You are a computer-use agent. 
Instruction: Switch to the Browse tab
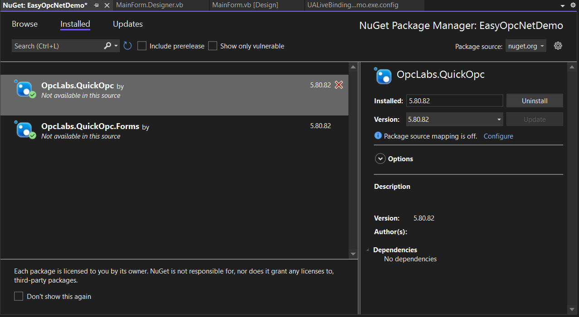tap(25, 24)
